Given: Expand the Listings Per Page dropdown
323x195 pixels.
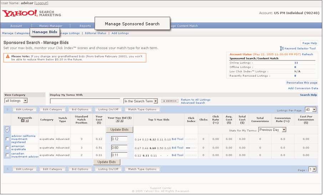Looking at the screenshot, I should tap(311, 110).
